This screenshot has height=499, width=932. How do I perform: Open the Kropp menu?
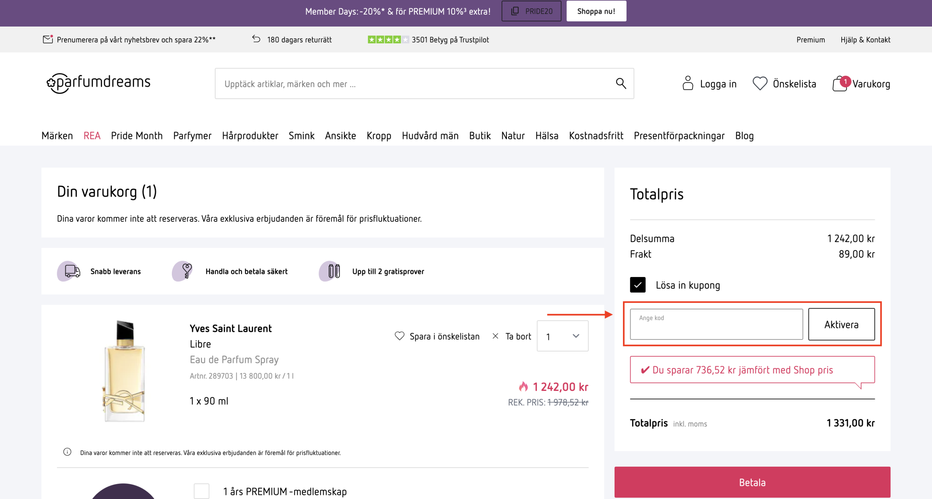(379, 136)
